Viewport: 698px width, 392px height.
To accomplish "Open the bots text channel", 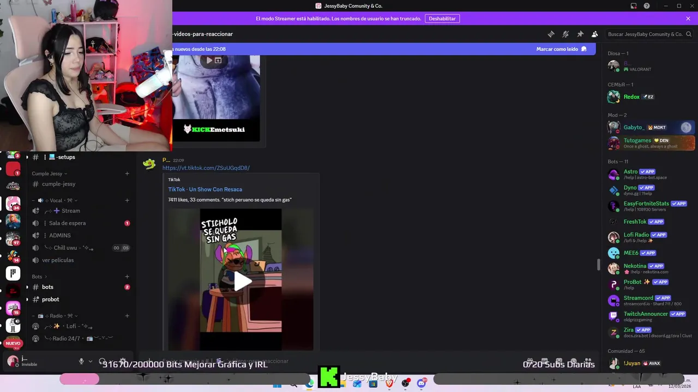I will [80, 287].
